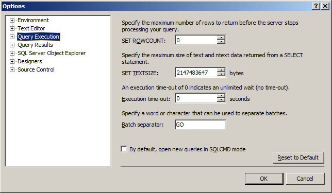Image resolution: width=332 pixels, height=193 pixels.
Task: Click the SET TEXTSIZE value field
Action: tap(196, 73)
